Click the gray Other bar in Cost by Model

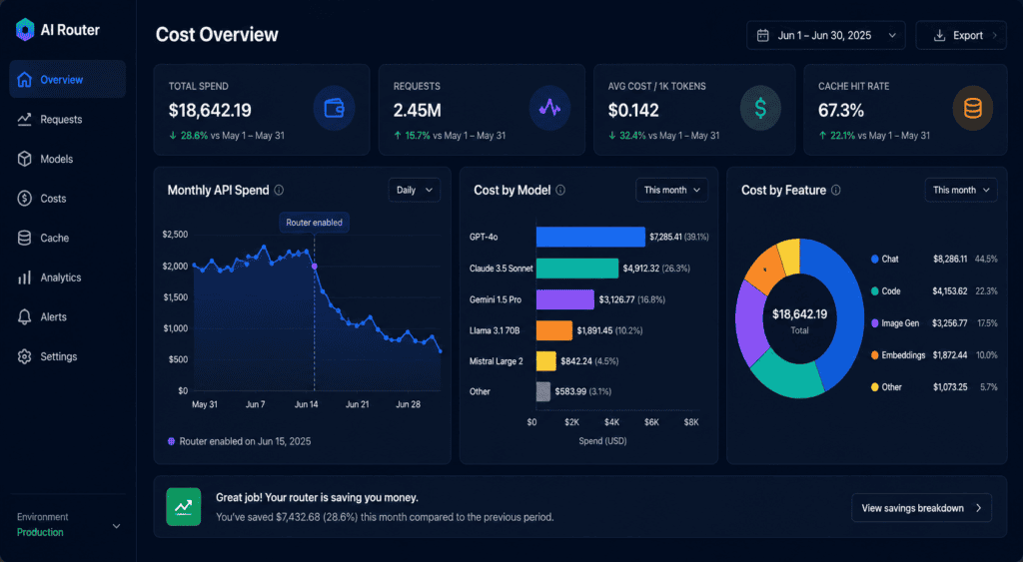(x=542, y=391)
